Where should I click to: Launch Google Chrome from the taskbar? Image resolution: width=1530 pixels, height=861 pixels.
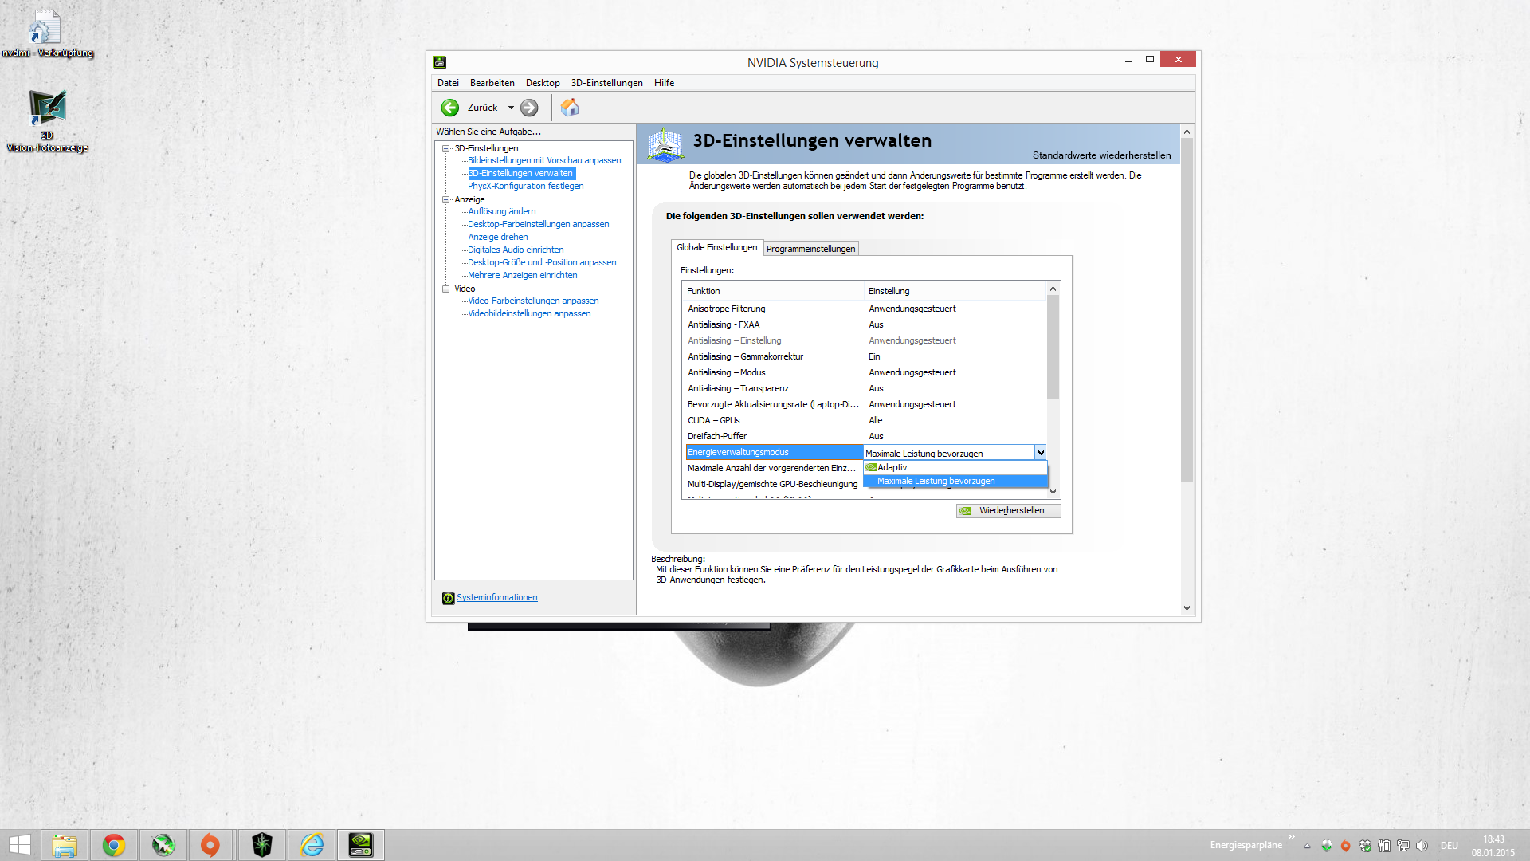[114, 845]
